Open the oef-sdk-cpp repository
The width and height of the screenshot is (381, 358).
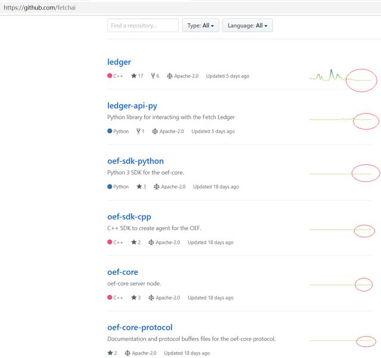pos(129,216)
